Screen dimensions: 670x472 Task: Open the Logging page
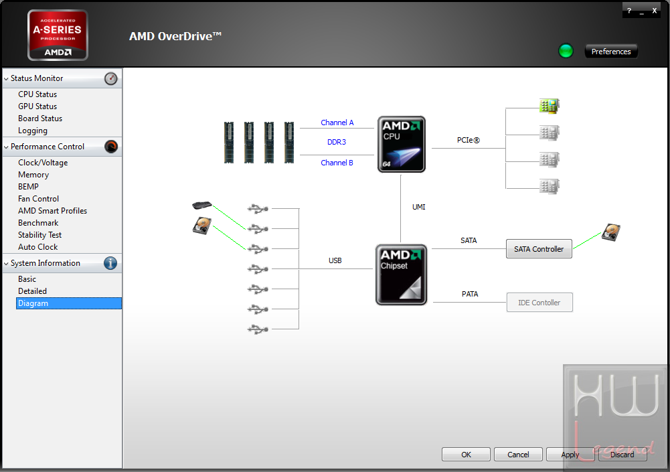(33, 131)
